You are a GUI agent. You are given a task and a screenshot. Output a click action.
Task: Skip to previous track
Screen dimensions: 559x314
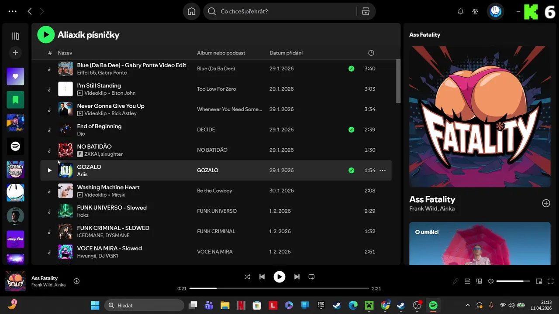[262, 276]
